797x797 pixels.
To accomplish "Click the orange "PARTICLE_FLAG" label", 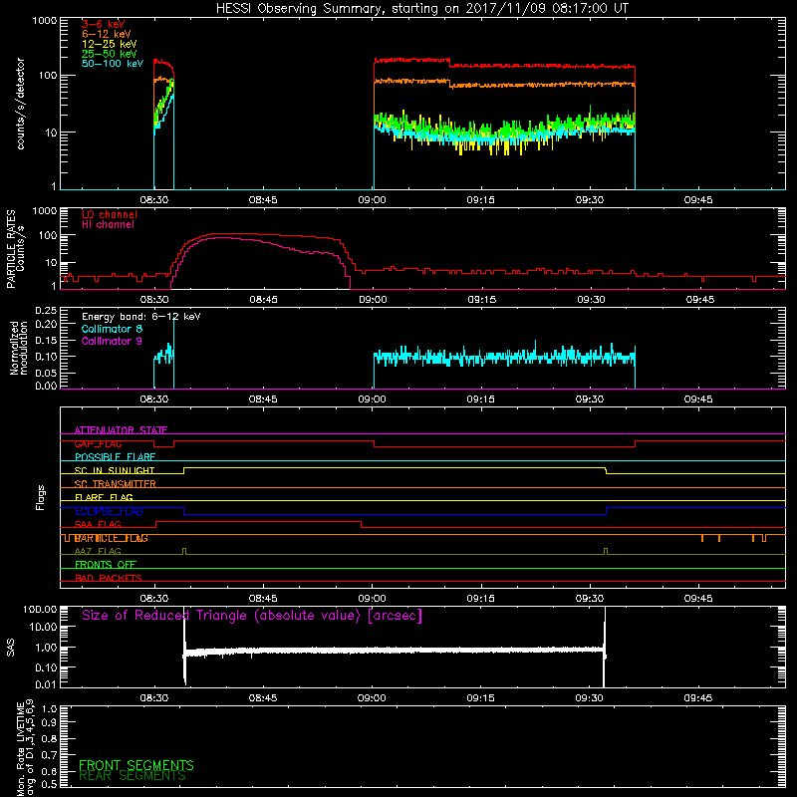I will coord(112,538).
